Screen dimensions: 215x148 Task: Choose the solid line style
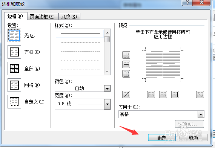[x=80, y=34]
